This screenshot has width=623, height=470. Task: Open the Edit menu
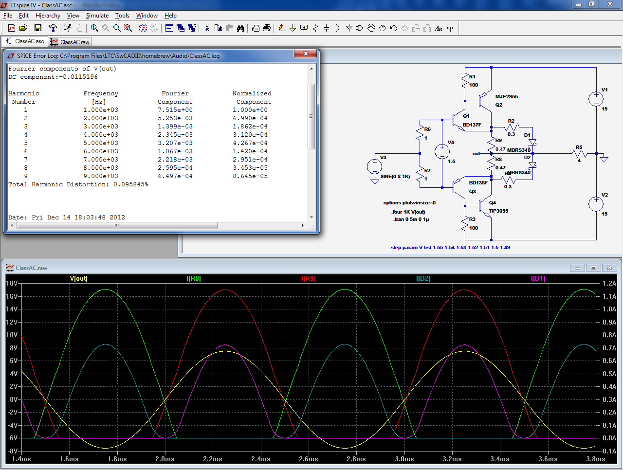pyautogui.click(x=24, y=16)
